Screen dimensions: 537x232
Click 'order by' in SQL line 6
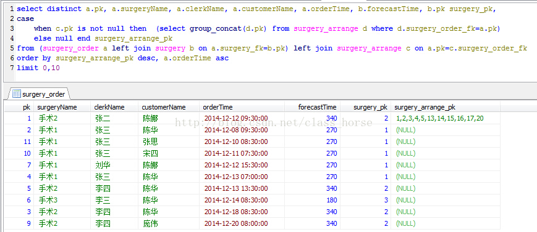click(34, 58)
